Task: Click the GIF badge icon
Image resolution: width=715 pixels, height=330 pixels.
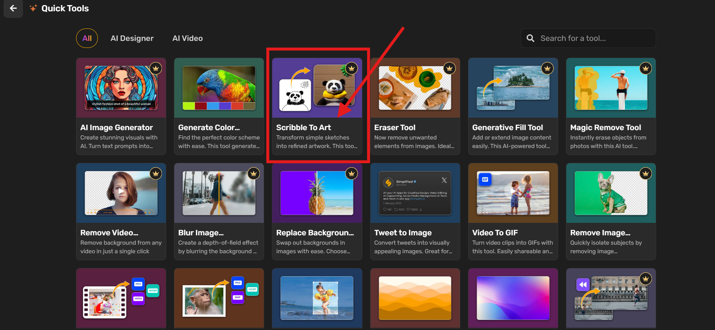Action: point(485,180)
